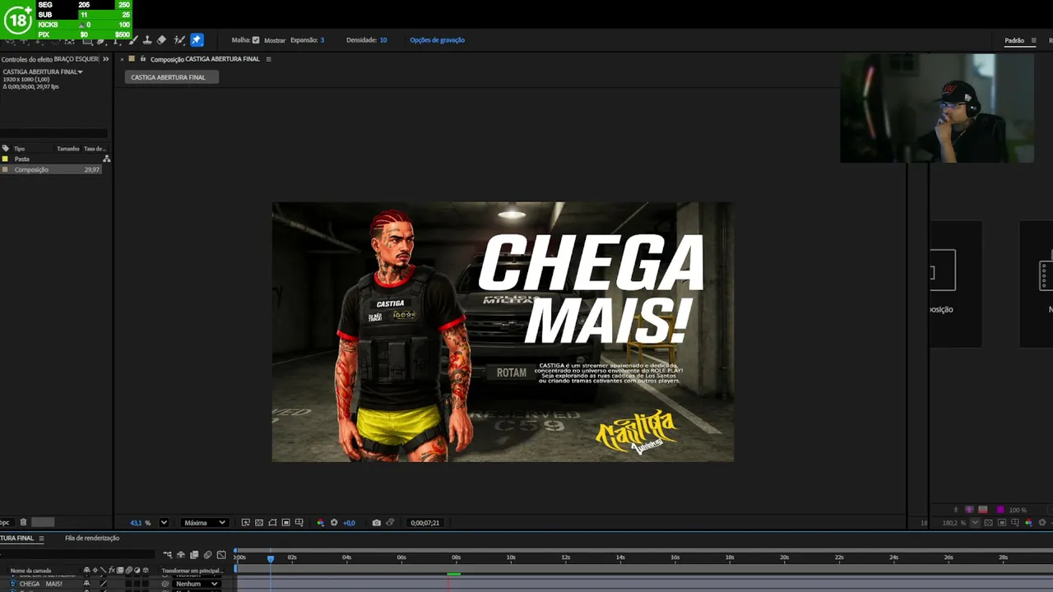Open the timeline panel menu icon
Image resolution: width=1053 pixels, height=592 pixels.
point(41,539)
